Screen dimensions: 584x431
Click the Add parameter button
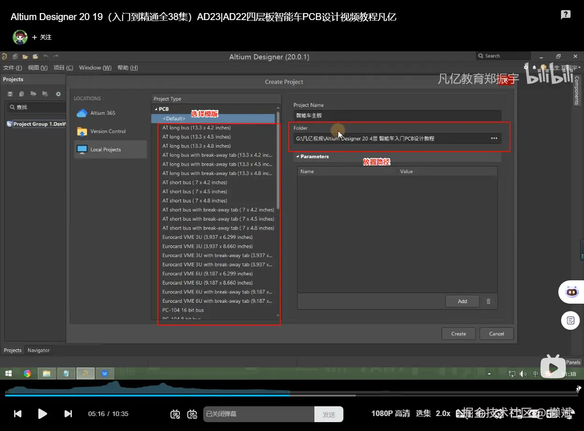(x=463, y=301)
